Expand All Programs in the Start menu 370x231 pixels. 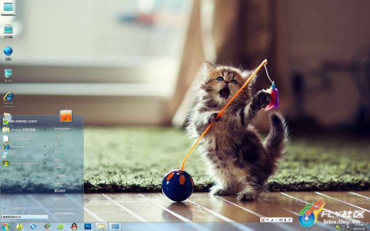pyautogui.click(x=13, y=208)
